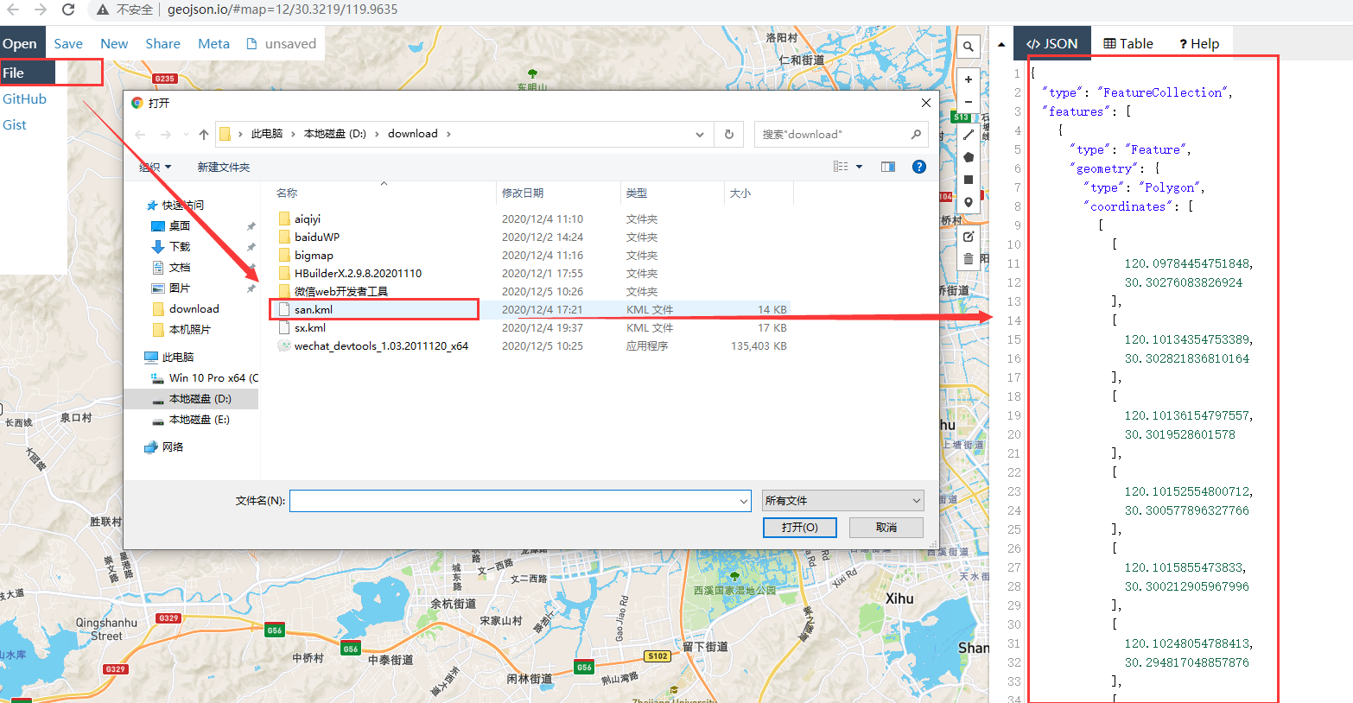Go forward in the browser
This screenshot has width=1353, height=703.
(x=41, y=9)
